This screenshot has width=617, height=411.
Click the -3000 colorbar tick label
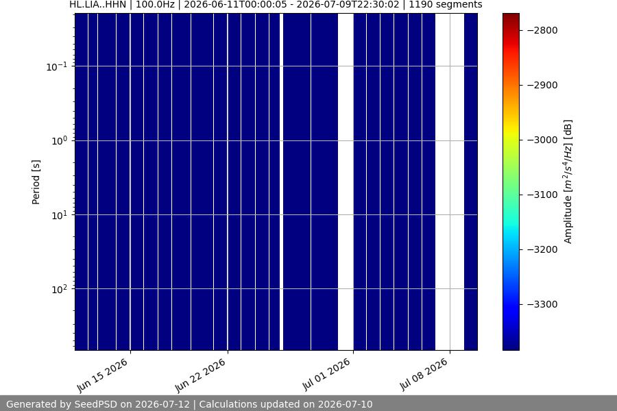542,140
